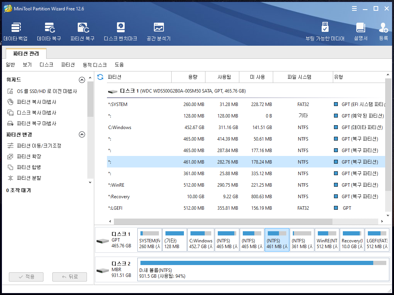Viewport: 394px width, 295px height.
Task: Select the 디스크 2 drive icon in the disk map
Action: click(x=103, y=271)
